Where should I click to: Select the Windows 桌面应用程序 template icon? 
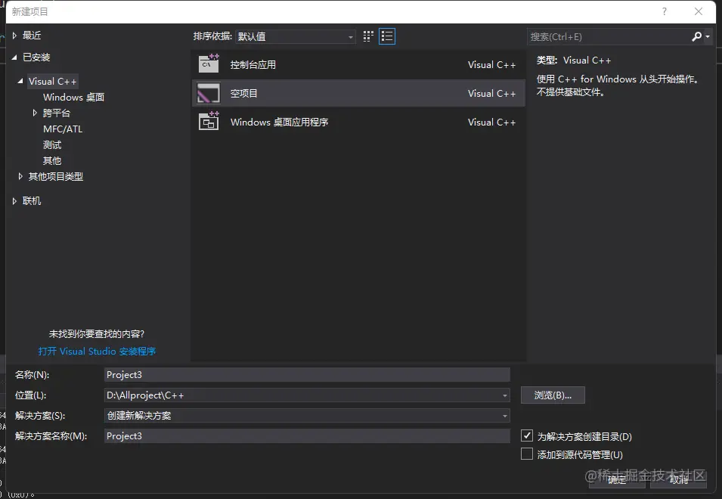[x=209, y=122]
